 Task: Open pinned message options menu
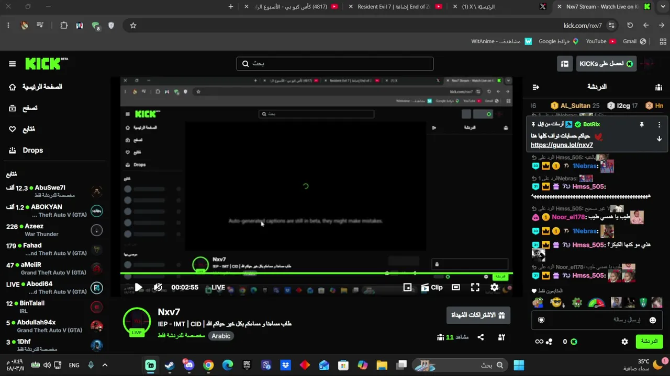pyautogui.click(x=659, y=125)
